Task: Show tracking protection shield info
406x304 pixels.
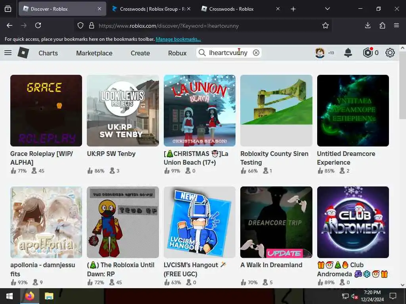Action: [80, 26]
